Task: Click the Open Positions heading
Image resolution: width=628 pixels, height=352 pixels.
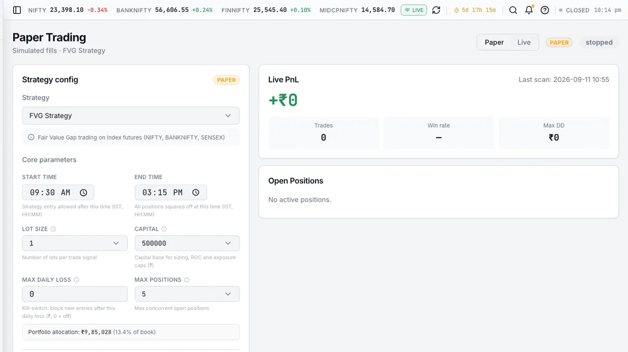Action: click(x=296, y=181)
